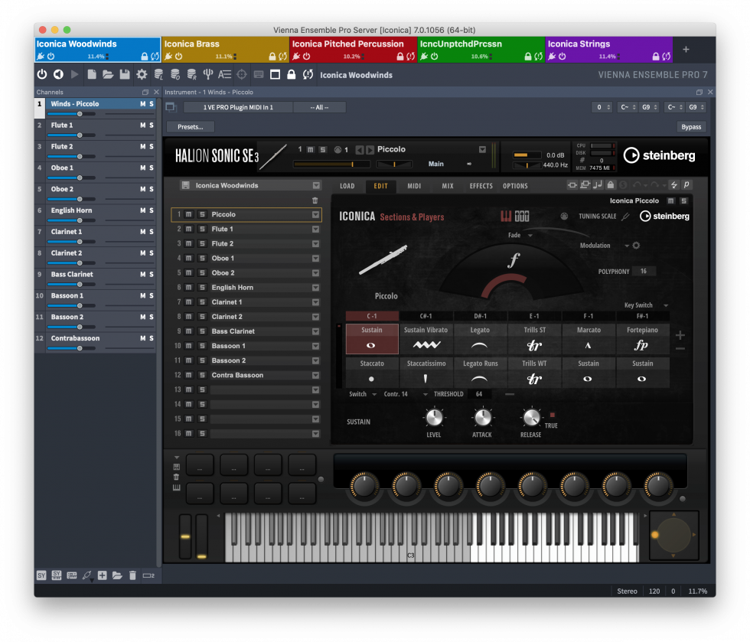The image size is (750, 642).
Task: Switch to the OPTIONS tab
Action: [515, 186]
